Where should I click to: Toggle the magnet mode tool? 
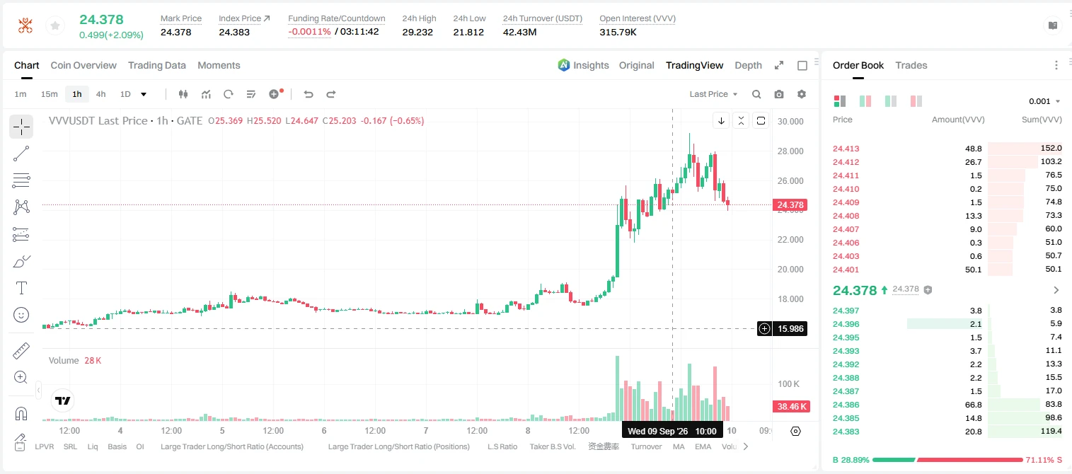(21, 414)
